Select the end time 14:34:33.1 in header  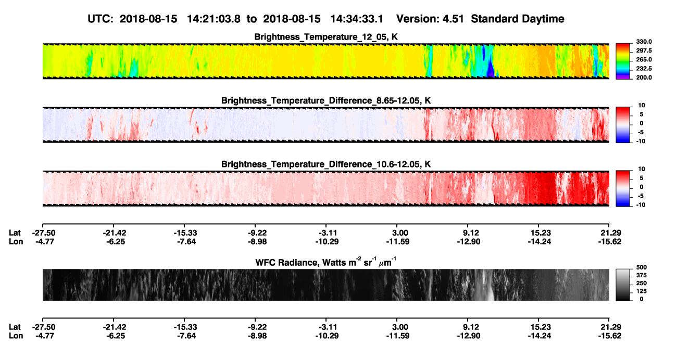[x=357, y=19]
